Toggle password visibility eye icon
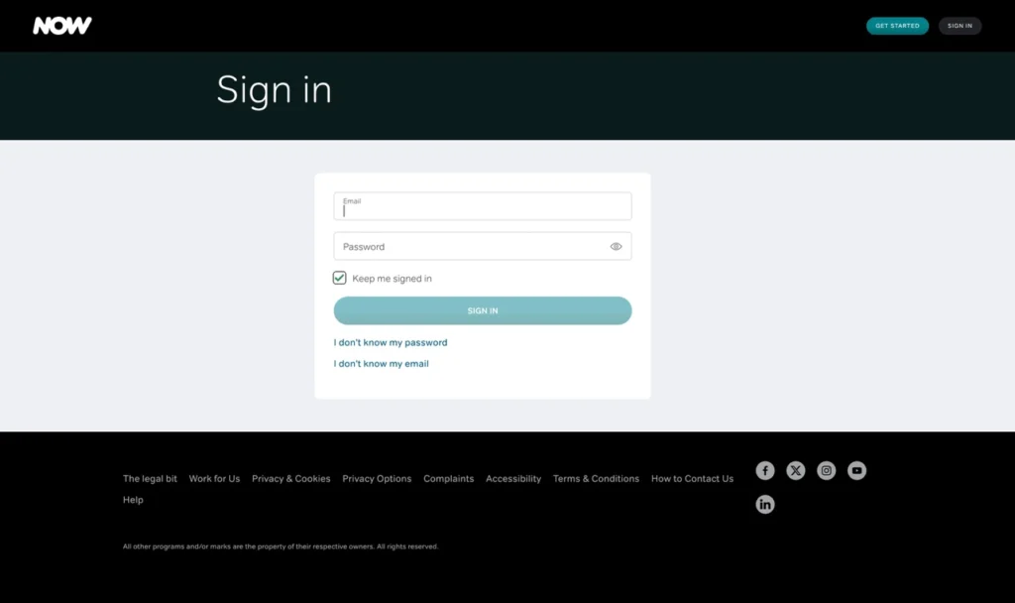 point(616,246)
